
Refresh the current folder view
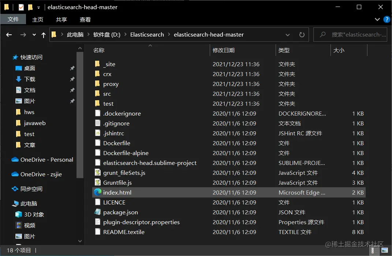(x=301, y=34)
